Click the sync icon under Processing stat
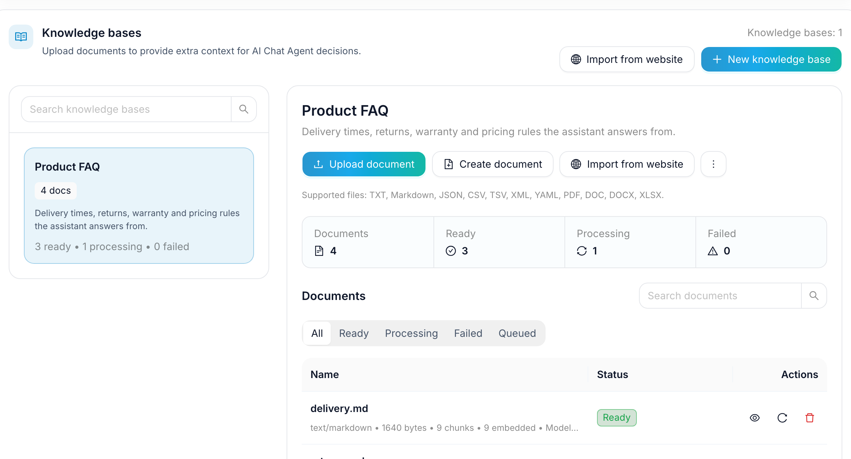 [x=582, y=251]
